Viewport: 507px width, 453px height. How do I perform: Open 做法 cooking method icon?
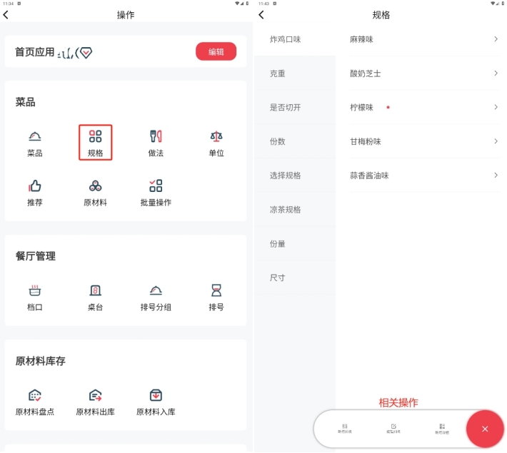tap(156, 136)
